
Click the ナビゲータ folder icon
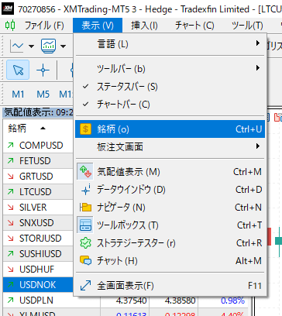pos(85,208)
